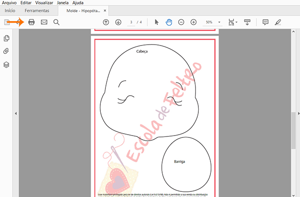The width and height of the screenshot is (300, 197).
Task: Open the search magnifier tool
Action: (x=56, y=22)
